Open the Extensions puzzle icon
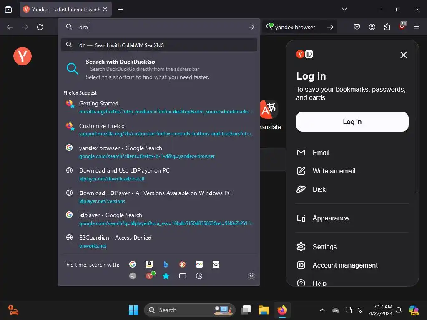Viewport: 427px width, 320px height. (387, 27)
